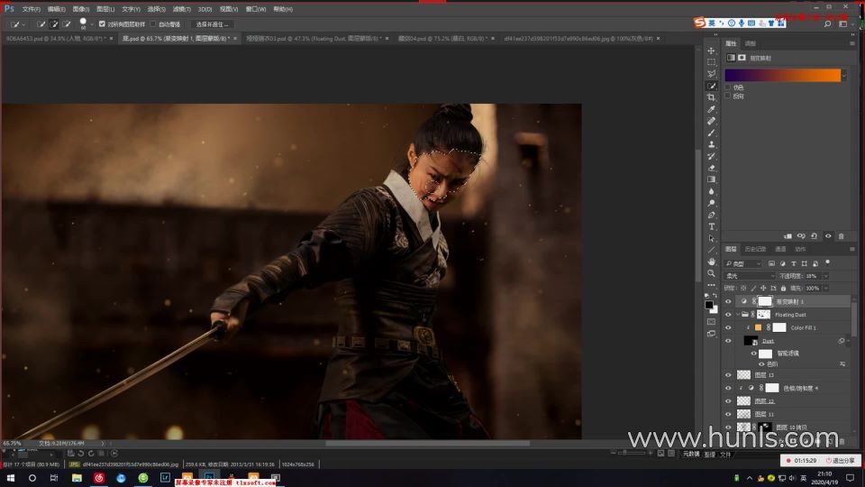Open Fill dropdown arrow in Layers
Image resolution: width=865 pixels, height=487 pixels.
(826, 289)
